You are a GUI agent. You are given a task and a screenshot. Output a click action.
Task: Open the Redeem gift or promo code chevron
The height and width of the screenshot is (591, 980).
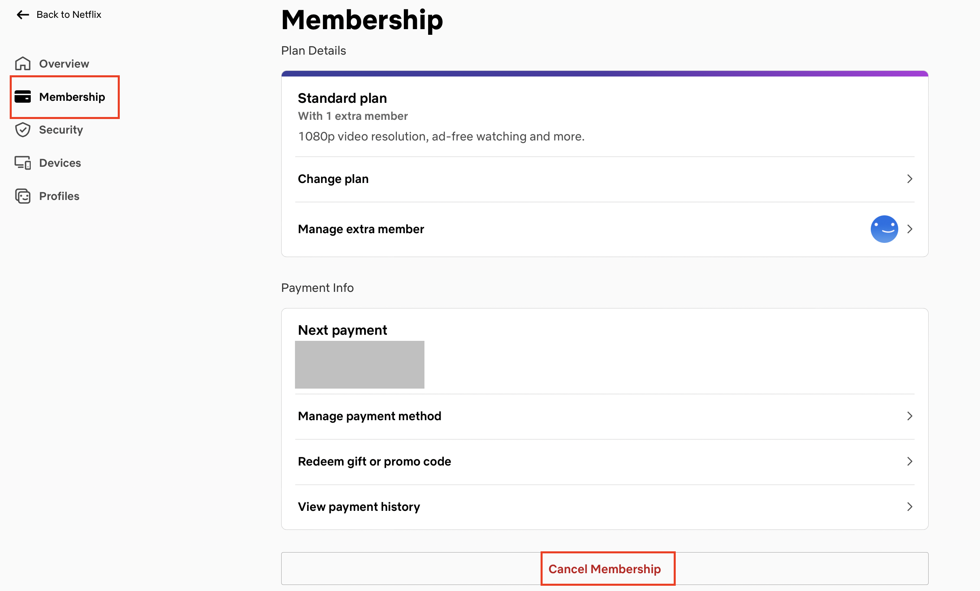tap(910, 461)
